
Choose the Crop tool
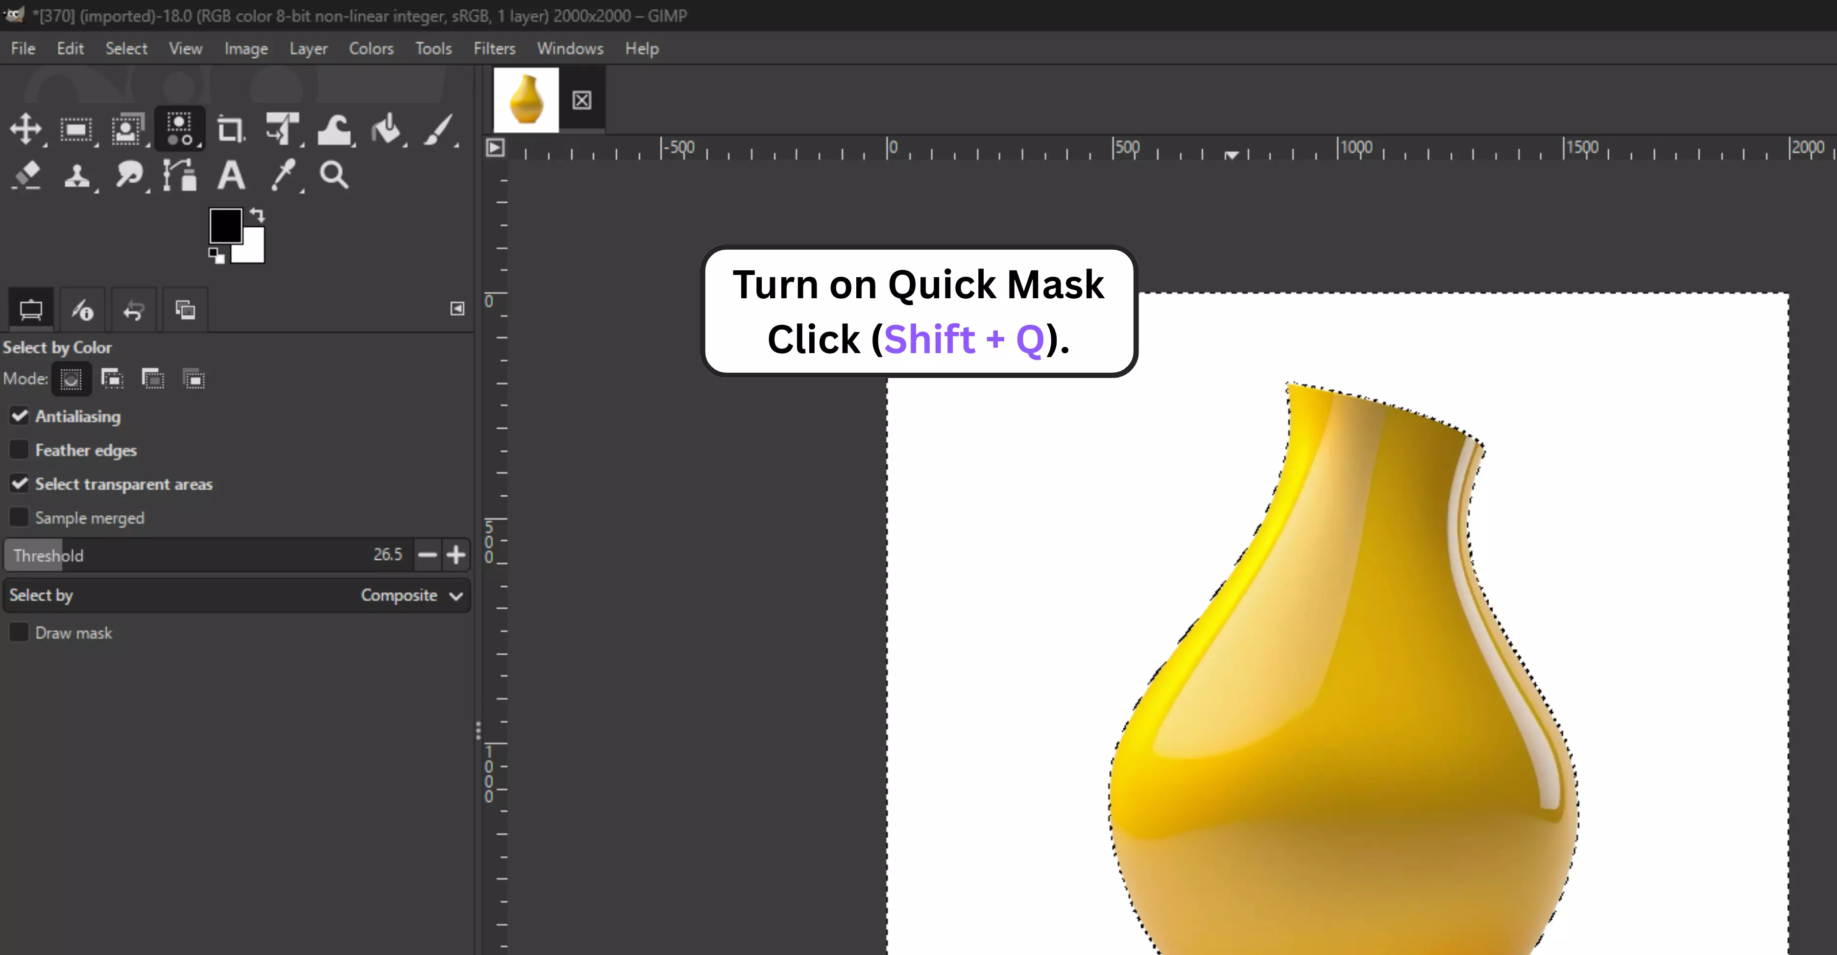(230, 129)
